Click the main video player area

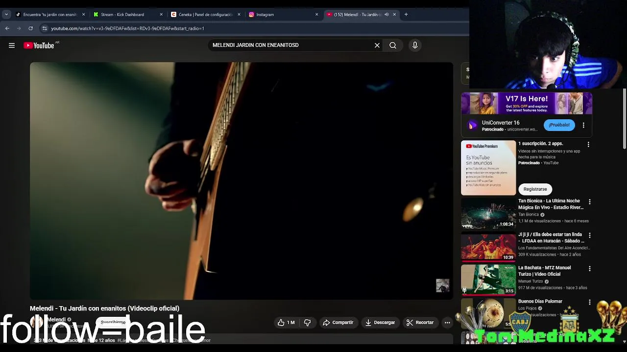241,181
